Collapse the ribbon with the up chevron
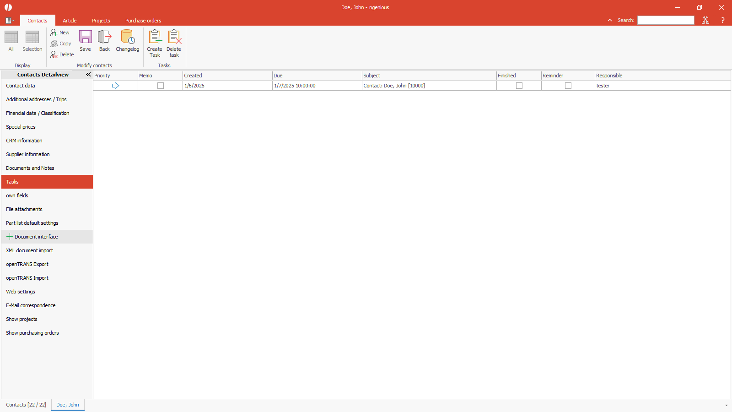Image resolution: width=732 pixels, height=412 pixels. pyautogui.click(x=610, y=20)
